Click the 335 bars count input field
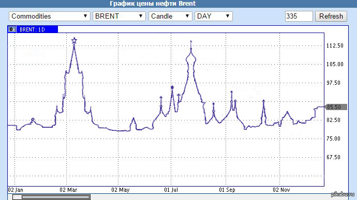Viewport: 357px width, 200px height. pos(299,16)
